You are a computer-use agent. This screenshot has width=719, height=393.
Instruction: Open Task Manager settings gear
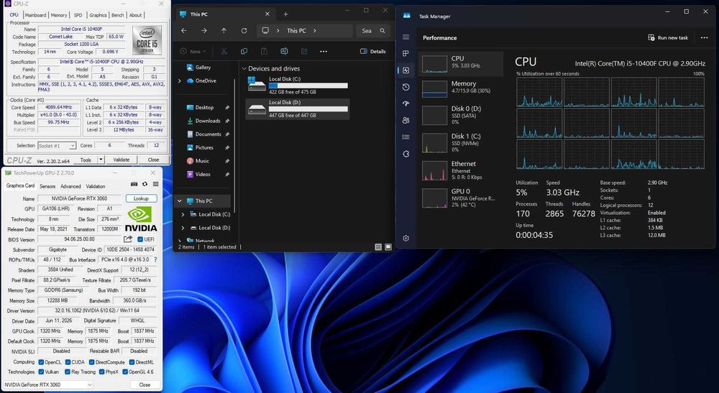[x=406, y=239]
